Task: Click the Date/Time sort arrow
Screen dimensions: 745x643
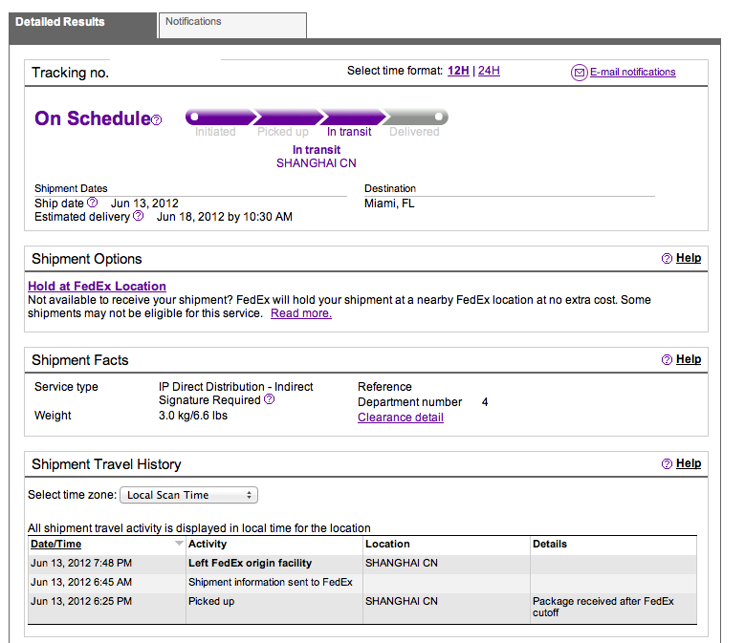Action: tap(179, 544)
